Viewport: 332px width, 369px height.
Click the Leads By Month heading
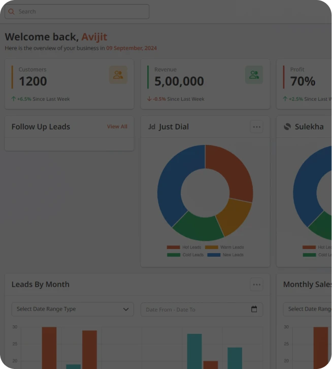tap(41, 285)
